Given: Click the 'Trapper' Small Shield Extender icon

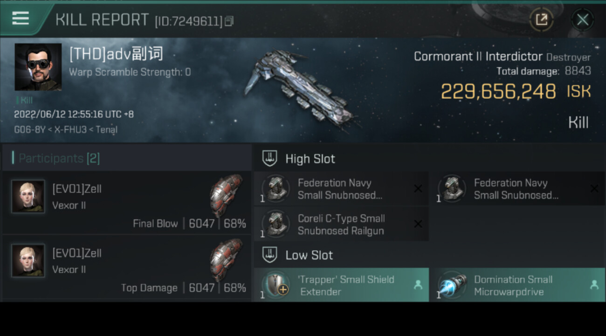Looking at the screenshot, I should (x=275, y=285).
